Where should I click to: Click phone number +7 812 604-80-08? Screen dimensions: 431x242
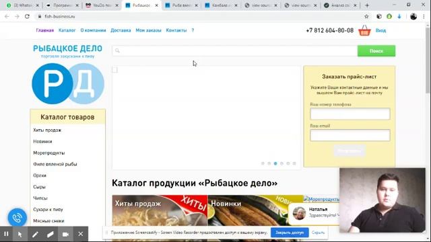pos(330,30)
